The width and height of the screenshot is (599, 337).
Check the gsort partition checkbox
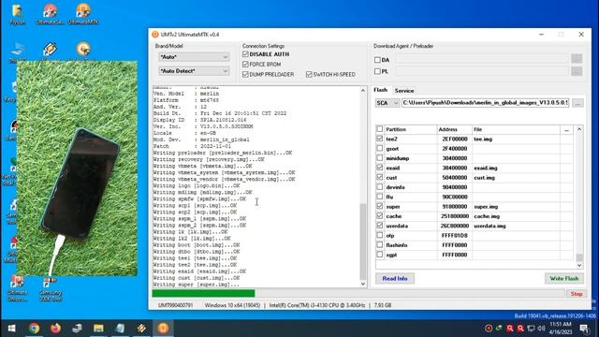coord(379,148)
